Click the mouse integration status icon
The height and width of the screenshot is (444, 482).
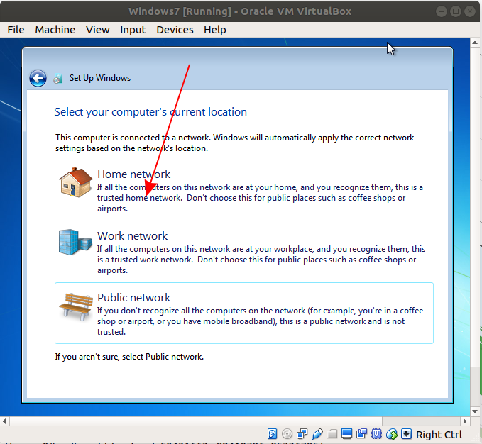(392, 434)
